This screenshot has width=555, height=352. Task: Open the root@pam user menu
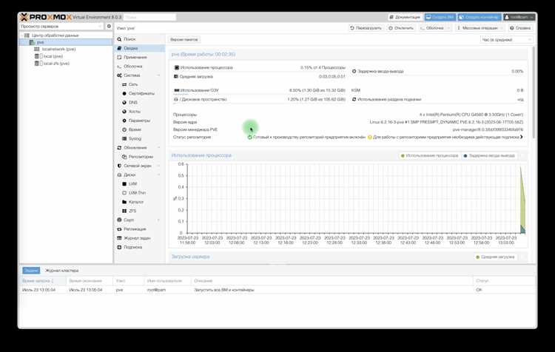(x=519, y=17)
